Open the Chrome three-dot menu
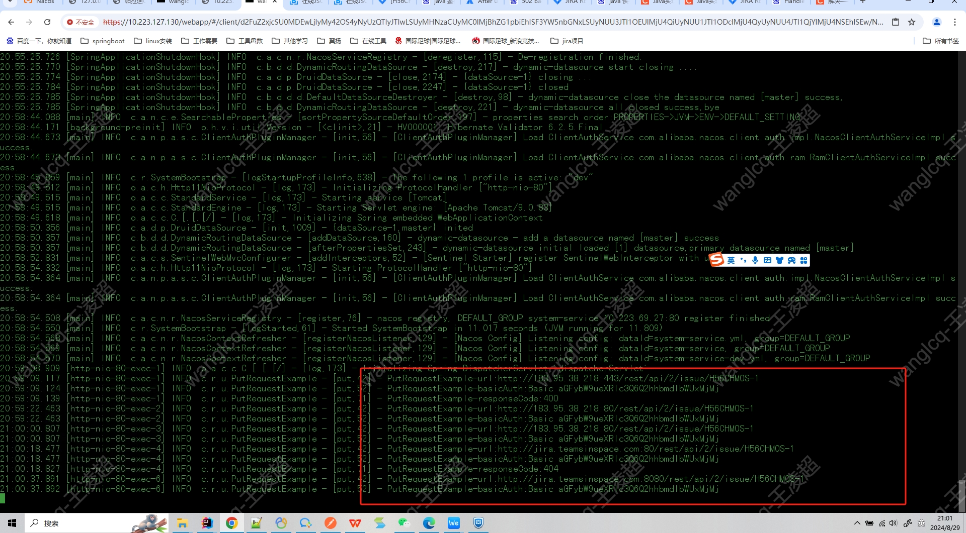Image resolution: width=966 pixels, height=533 pixels. (954, 22)
